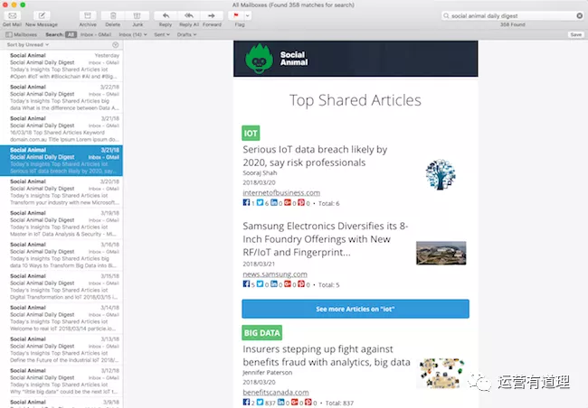Open the email dated 3/12/18
This screenshot has height=408, width=588.
(62, 381)
